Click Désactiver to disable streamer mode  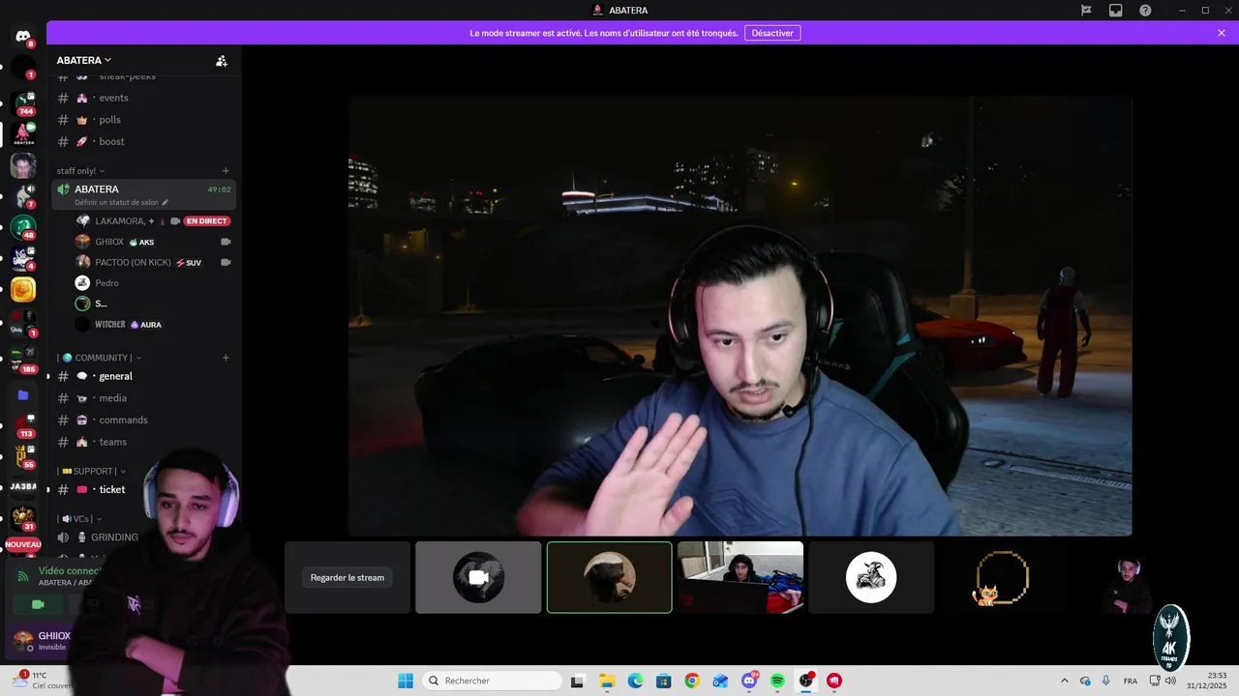pyautogui.click(x=772, y=33)
